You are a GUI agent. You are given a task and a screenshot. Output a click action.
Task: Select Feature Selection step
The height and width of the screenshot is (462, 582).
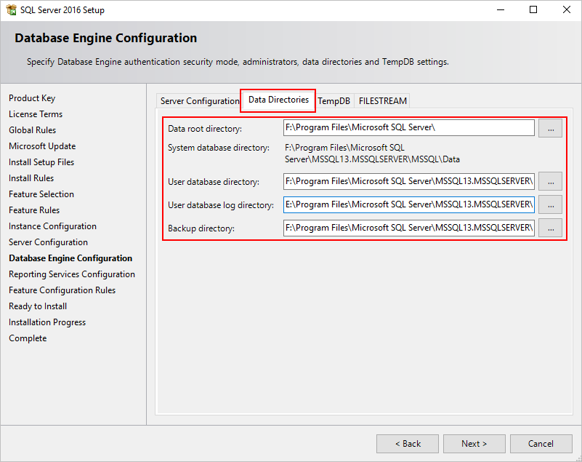(41, 194)
